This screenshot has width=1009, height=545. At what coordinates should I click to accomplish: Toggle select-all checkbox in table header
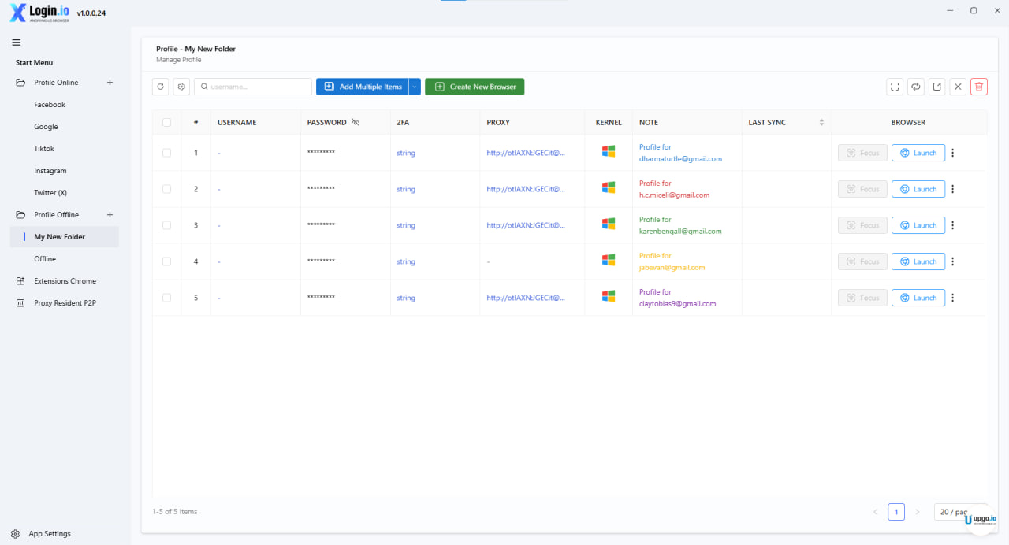click(166, 122)
